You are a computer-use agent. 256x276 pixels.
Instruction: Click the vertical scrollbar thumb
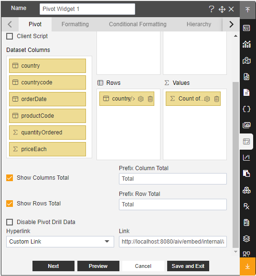coord(235,165)
